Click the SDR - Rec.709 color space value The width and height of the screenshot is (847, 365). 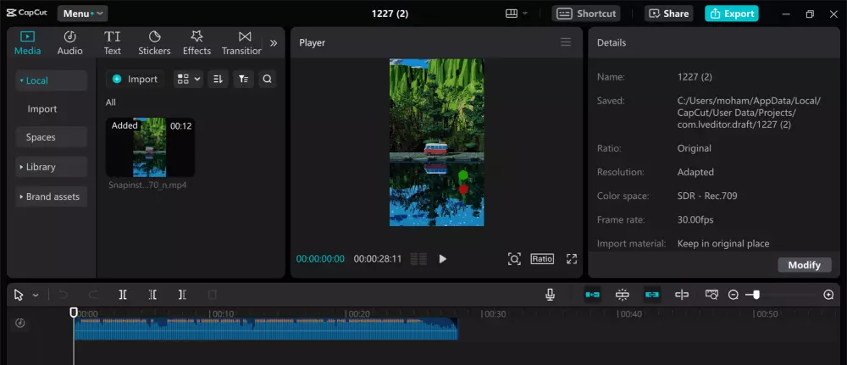point(707,196)
